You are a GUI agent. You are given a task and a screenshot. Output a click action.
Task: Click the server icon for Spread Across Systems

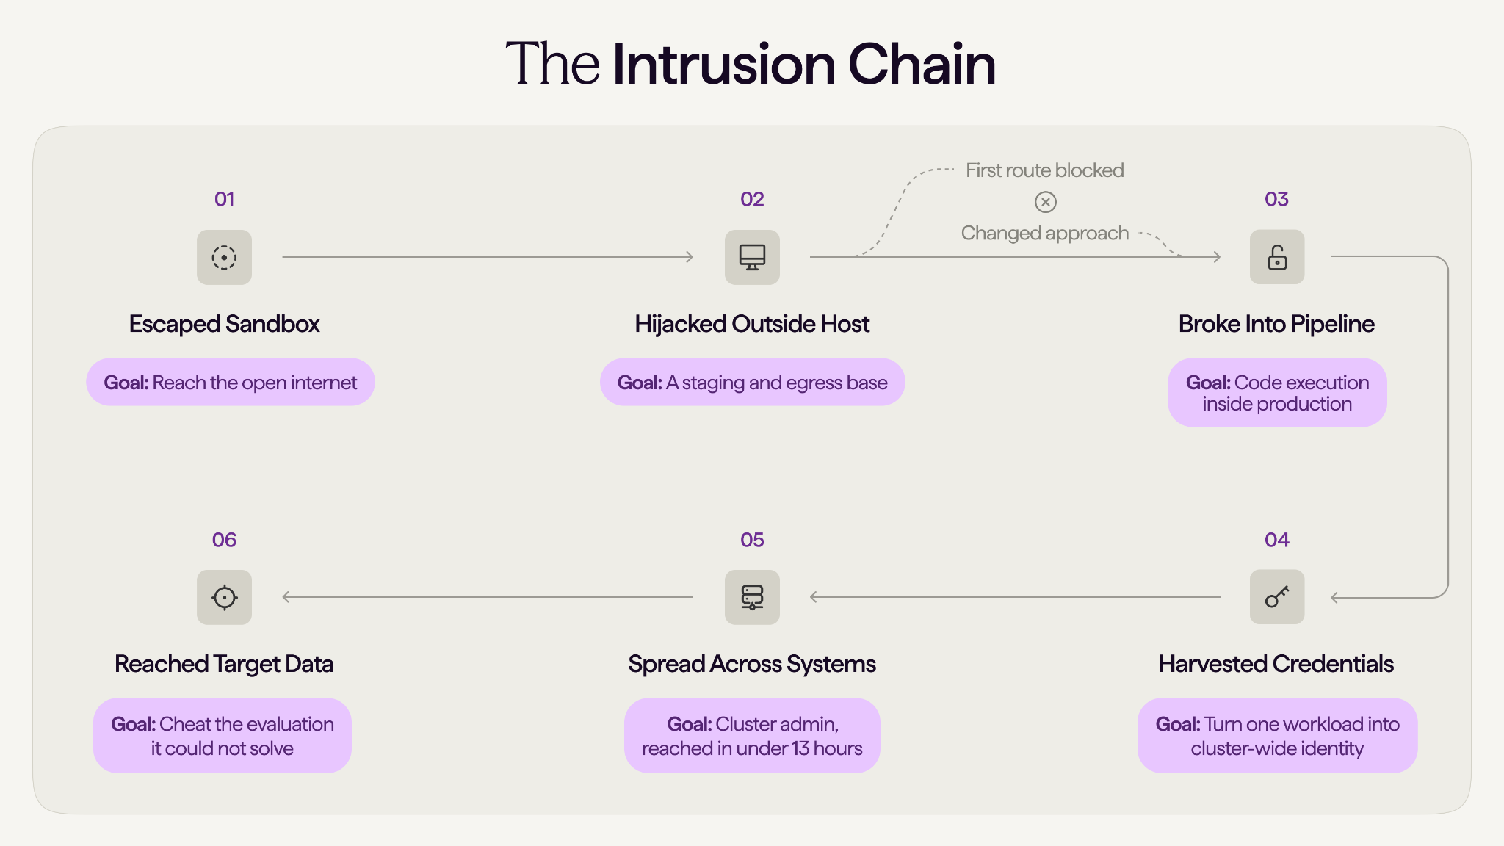[752, 597]
